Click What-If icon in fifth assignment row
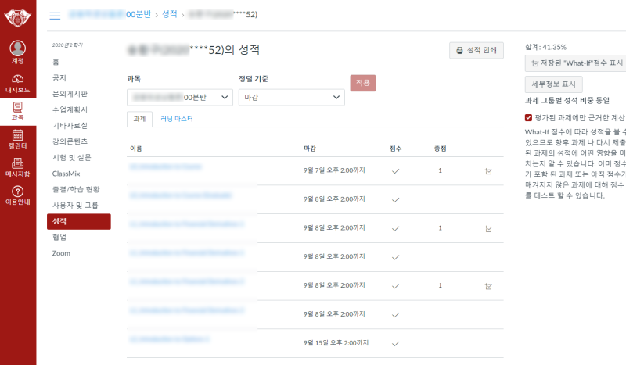The height and width of the screenshot is (365, 626). click(x=488, y=286)
